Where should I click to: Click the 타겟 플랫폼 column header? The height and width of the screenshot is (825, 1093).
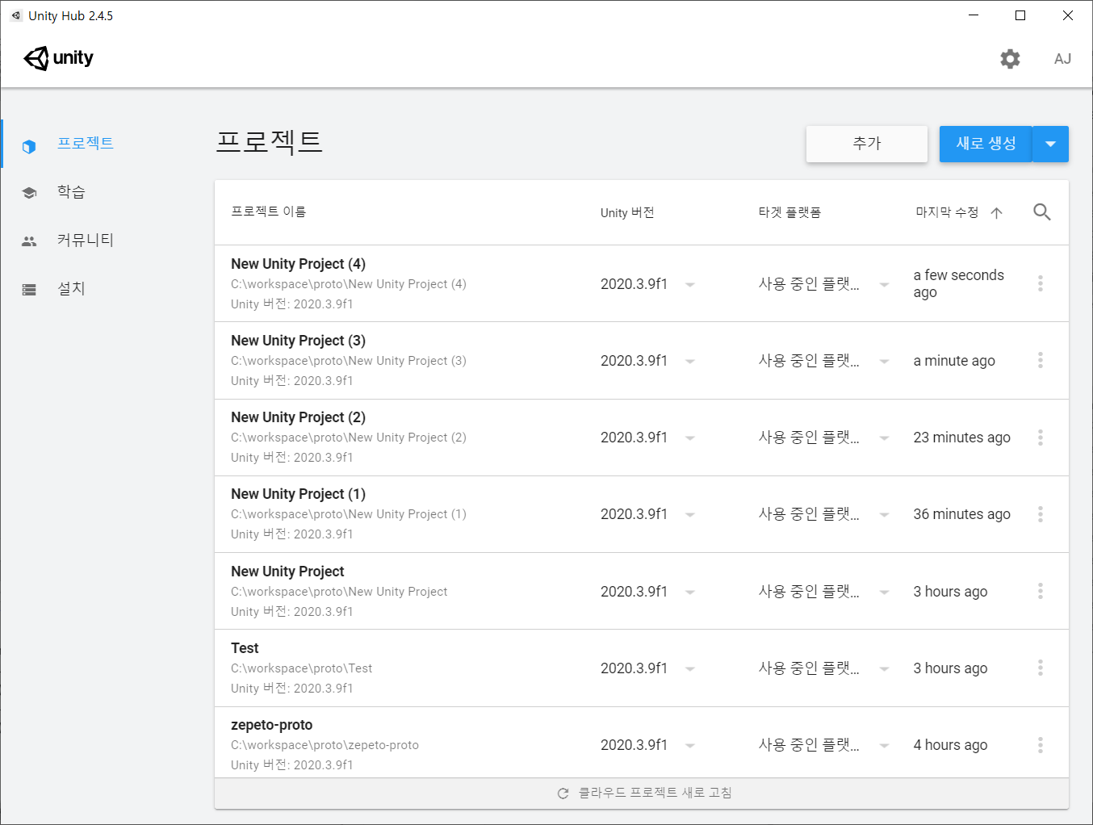(789, 212)
